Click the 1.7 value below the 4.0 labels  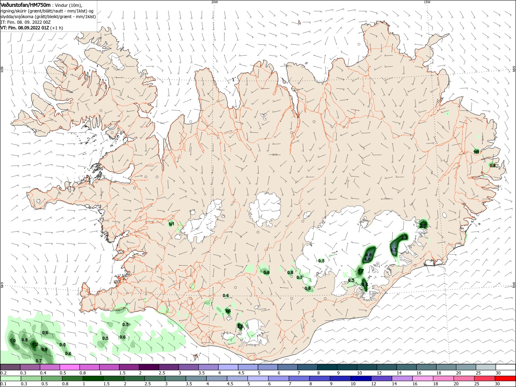361,272
